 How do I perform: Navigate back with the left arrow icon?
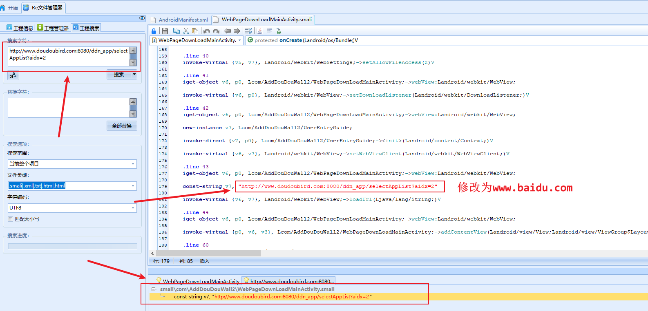[x=228, y=31]
